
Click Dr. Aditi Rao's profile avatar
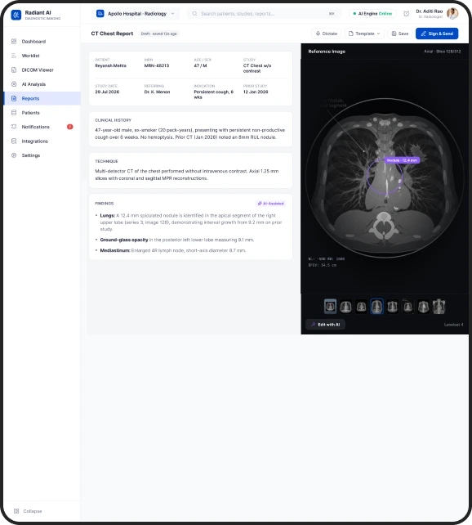click(x=452, y=14)
